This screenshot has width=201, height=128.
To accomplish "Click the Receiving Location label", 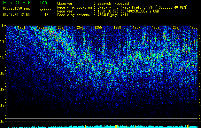I will coord(74,7).
